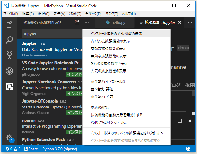The width and height of the screenshot is (197, 154).
Task: Choose 人気の拡張機能の表示
Action: (126, 71)
